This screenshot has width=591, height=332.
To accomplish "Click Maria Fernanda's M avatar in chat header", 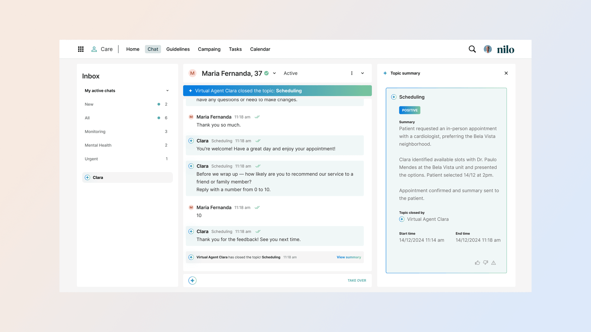I will 192,73.
